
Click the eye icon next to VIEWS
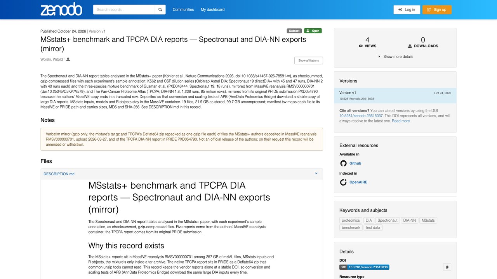(x=361, y=46)
